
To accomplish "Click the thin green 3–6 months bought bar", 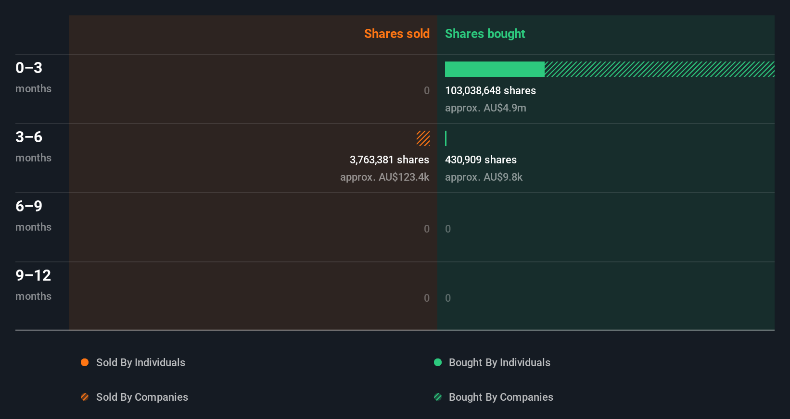I will [x=446, y=138].
